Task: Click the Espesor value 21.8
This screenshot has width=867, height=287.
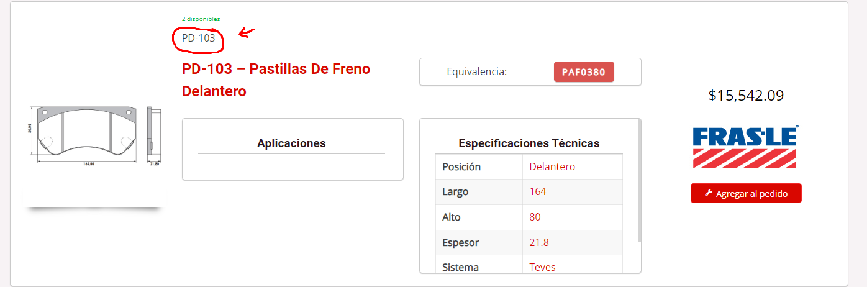Action: coord(539,242)
